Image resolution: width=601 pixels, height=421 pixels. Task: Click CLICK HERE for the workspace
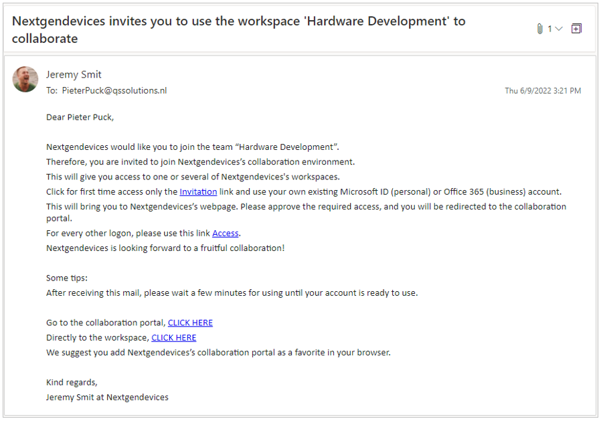point(173,338)
